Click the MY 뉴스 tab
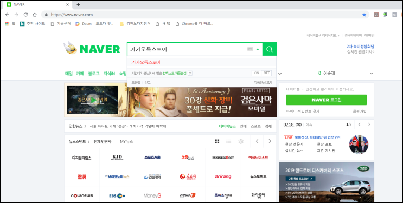This screenshot has width=403, height=203. pos(126,141)
